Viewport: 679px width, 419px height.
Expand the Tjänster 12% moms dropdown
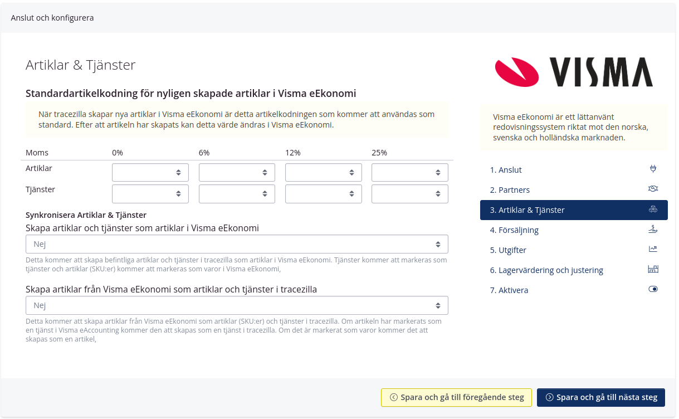(323, 194)
